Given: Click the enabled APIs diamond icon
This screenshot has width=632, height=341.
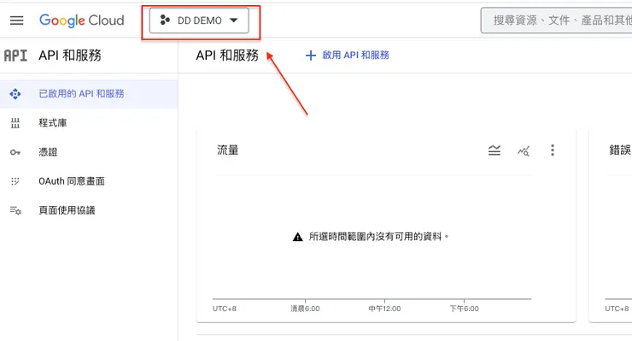Looking at the screenshot, I should point(15,94).
